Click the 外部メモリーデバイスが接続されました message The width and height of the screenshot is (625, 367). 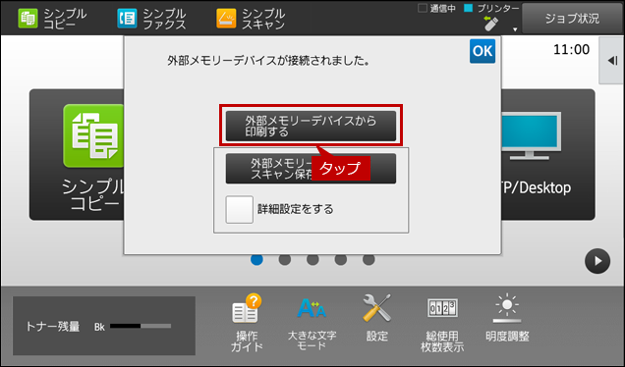pos(268,61)
